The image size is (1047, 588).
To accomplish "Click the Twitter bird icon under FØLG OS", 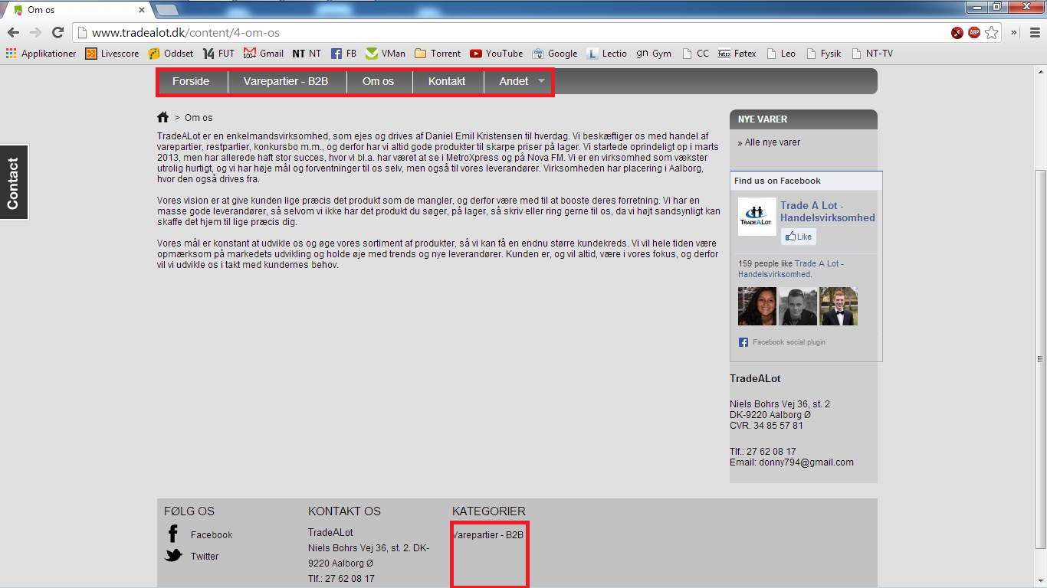I will tap(173, 555).
